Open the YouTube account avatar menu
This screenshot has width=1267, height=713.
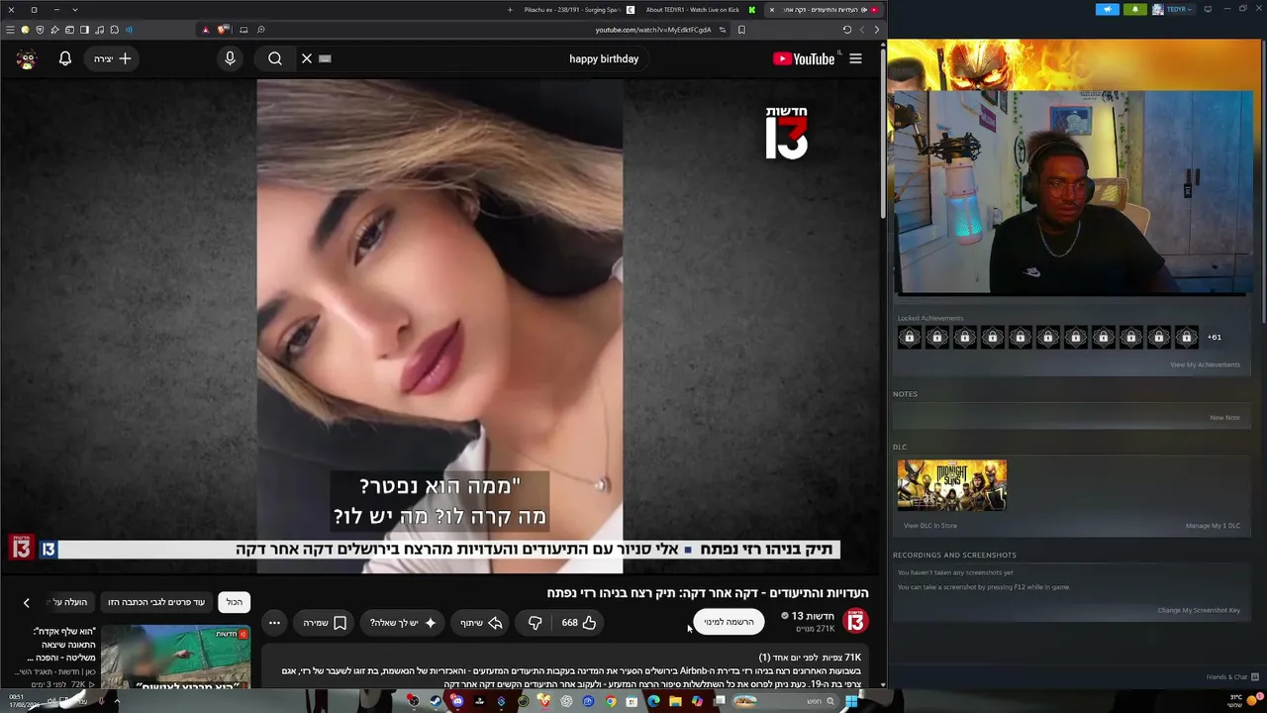coord(27,58)
